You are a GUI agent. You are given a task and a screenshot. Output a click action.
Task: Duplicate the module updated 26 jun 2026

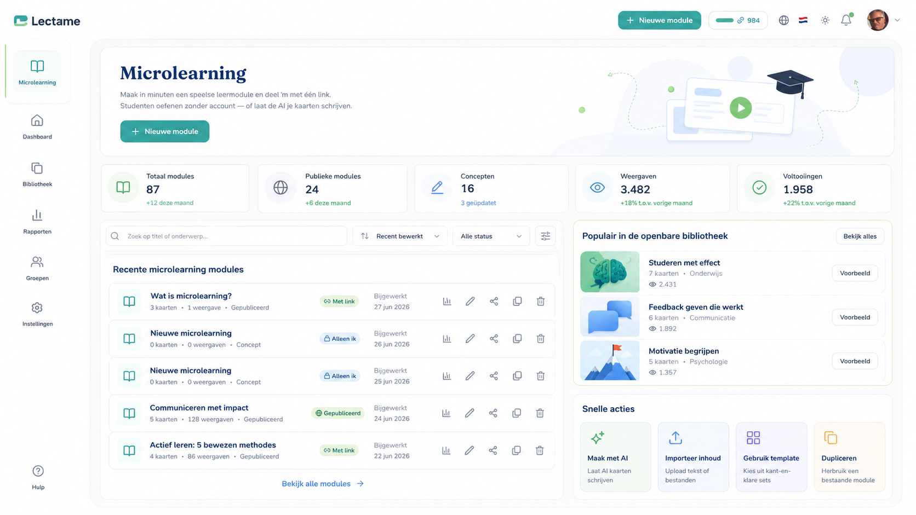(x=517, y=339)
